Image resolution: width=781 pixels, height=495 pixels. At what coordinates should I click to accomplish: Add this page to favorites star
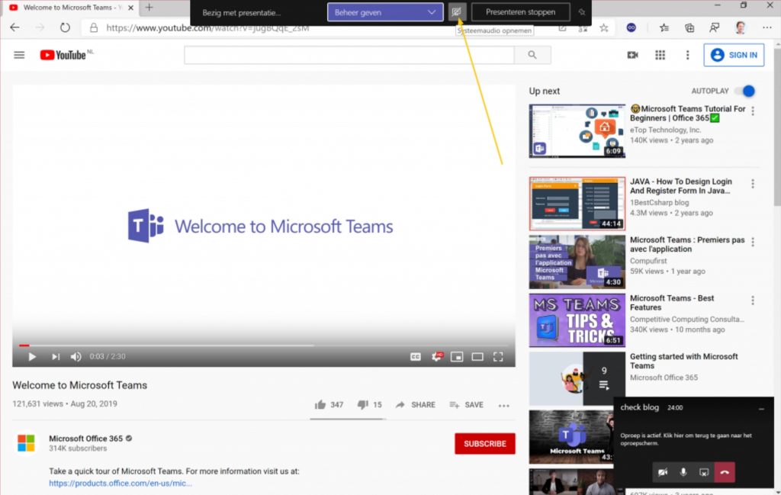(x=604, y=28)
